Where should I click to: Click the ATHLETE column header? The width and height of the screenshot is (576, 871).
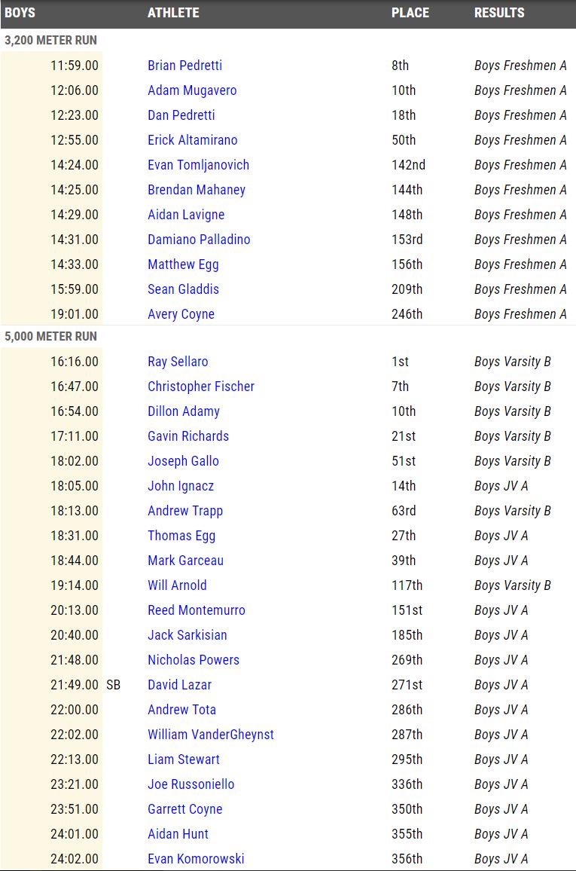(173, 13)
